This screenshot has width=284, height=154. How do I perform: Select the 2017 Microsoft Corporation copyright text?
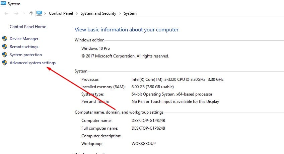[x=125, y=56]
